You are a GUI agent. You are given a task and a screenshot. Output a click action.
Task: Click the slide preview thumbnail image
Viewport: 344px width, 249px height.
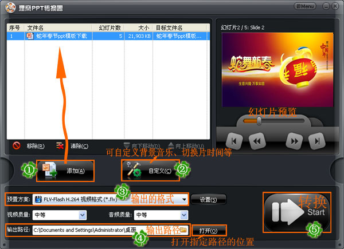point(277,70)
